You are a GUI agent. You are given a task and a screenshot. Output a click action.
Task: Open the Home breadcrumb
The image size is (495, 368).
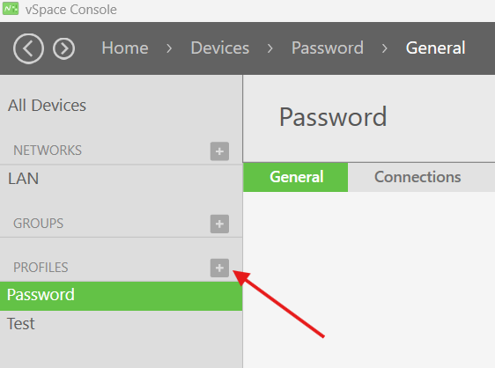[x=125, y=48]
